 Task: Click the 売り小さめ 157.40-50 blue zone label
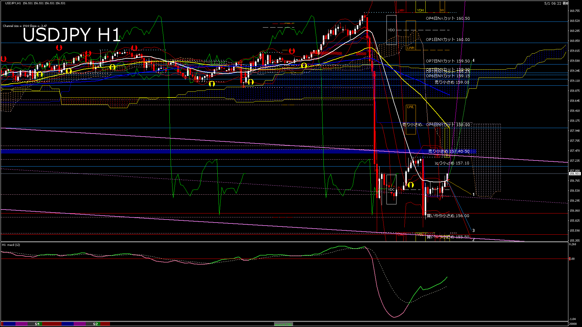click(449, 151)
